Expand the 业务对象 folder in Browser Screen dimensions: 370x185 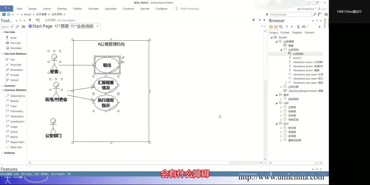tap(281, 87)
